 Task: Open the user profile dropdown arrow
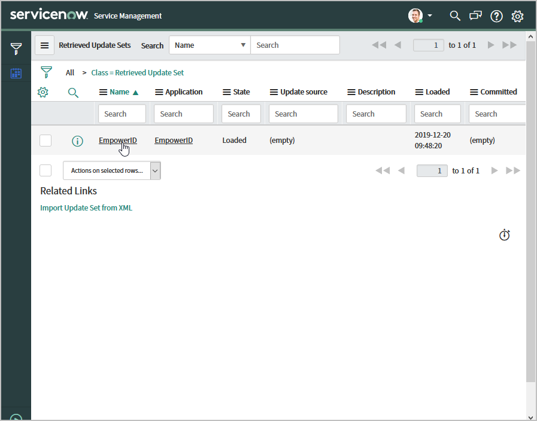(430, 16)
